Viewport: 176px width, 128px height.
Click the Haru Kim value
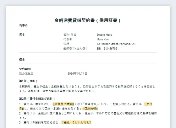tap(103, 39)
